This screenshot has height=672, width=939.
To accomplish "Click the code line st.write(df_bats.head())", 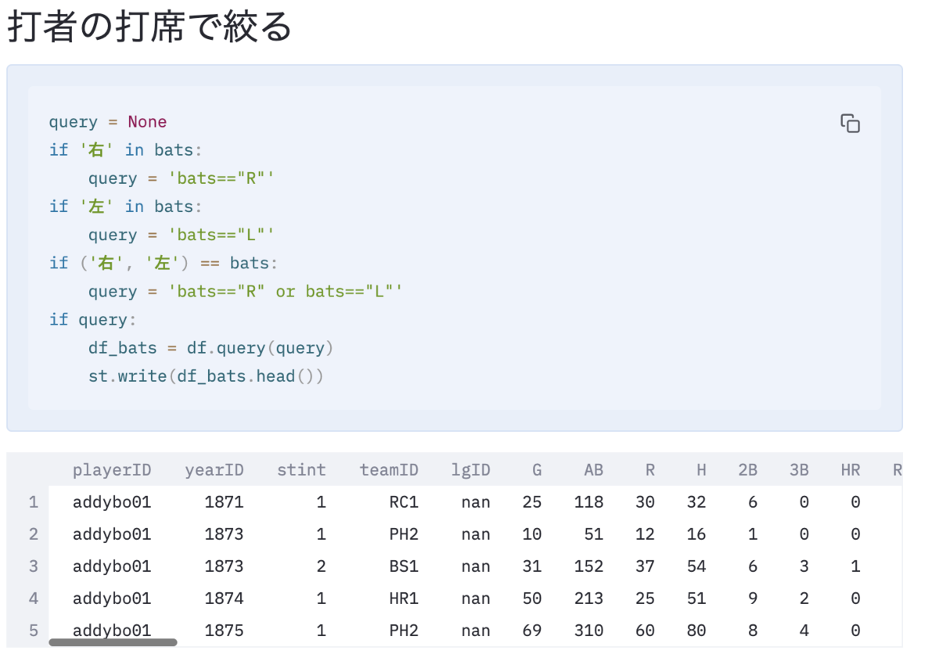I will [206, 376].
